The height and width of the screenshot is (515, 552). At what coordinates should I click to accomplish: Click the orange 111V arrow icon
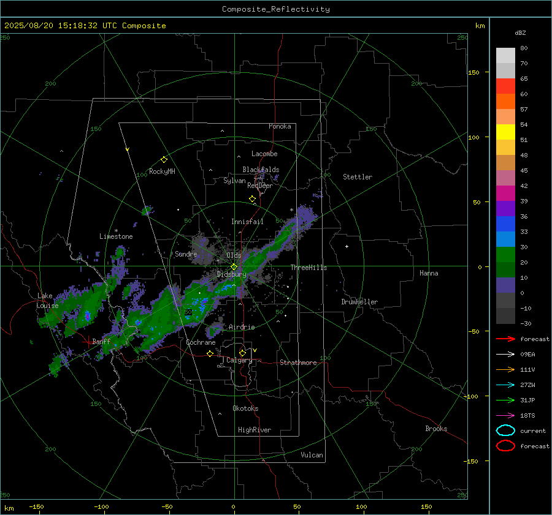(505, 369)
